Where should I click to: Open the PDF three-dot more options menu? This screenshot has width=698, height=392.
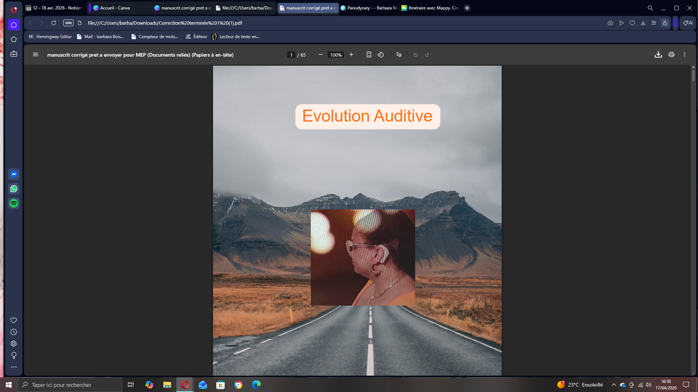pyautogui.click(x=685, y=54)
